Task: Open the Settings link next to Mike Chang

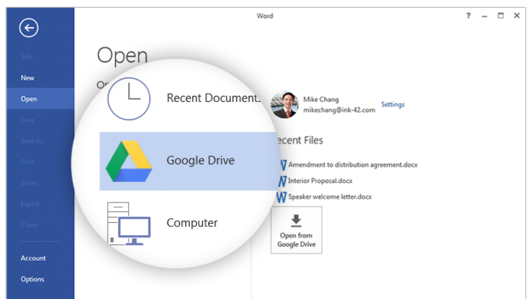Action: (x=392, y=104)
